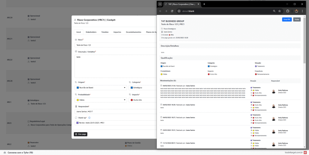This screenshot has height=155, width=309.
Task: Open the tab search chevron in browser
Action: [x=160, y=4]
